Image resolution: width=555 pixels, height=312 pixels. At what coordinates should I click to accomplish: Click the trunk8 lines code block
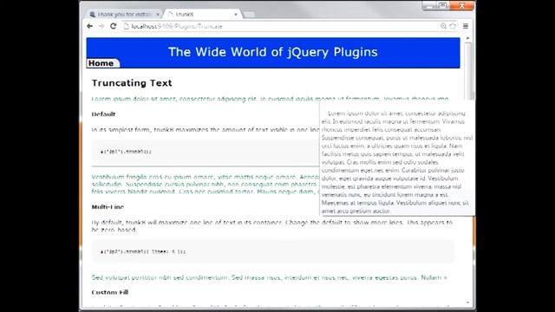(x=273, y=251)
